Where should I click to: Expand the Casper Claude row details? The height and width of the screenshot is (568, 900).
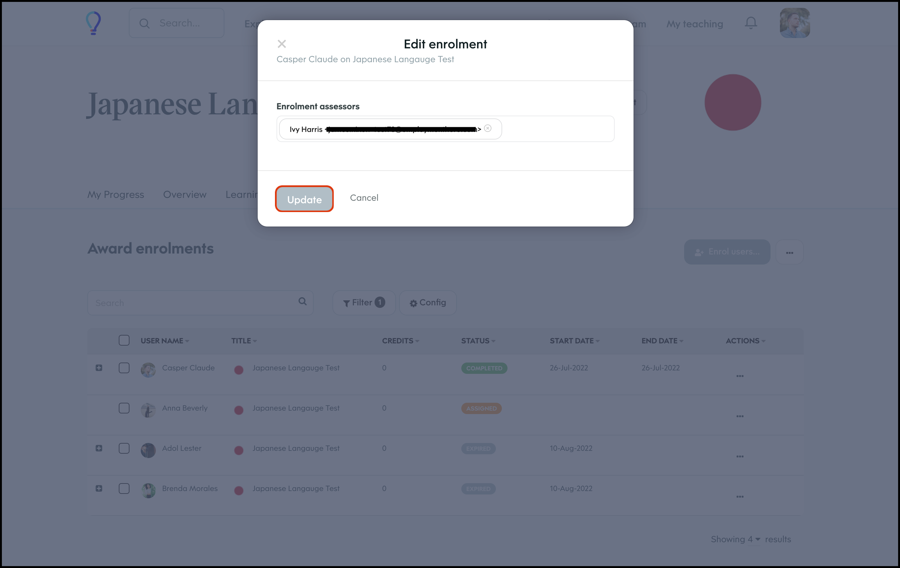pyautogui.click(x=99, y=368)
